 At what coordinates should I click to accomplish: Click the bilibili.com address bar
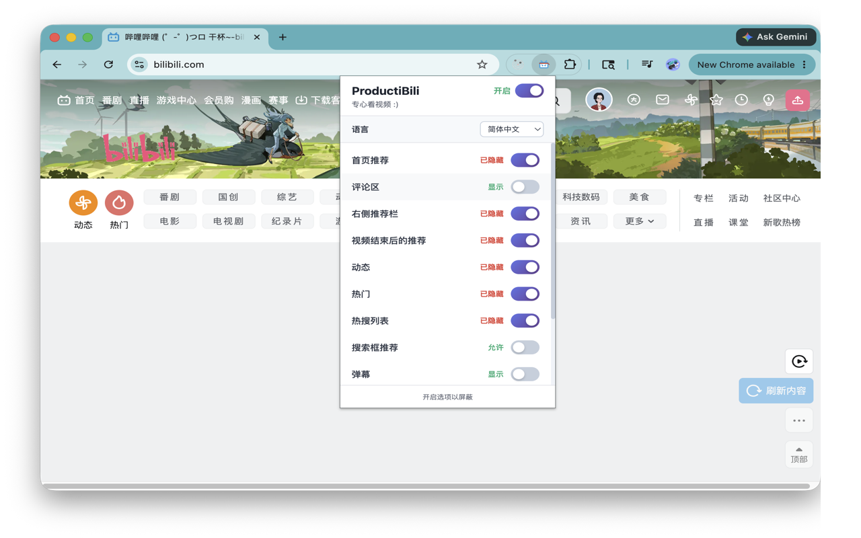(x=313, y=65)
